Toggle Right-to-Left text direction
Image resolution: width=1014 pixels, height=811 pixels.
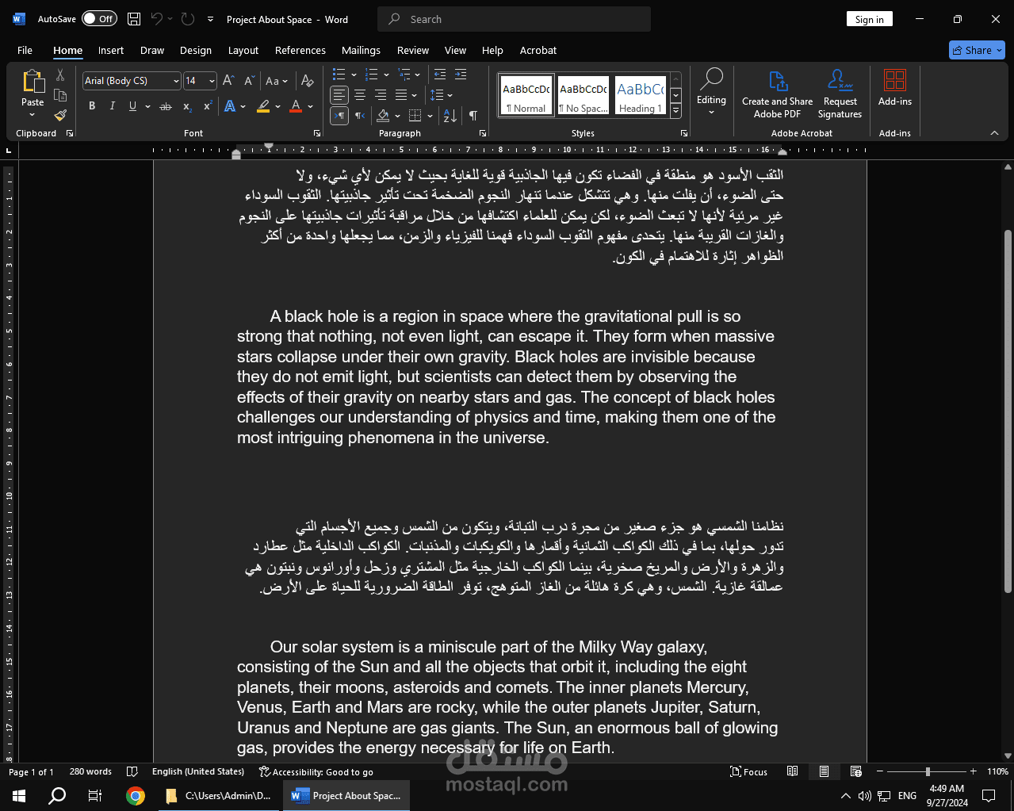[x=360, y=116]
